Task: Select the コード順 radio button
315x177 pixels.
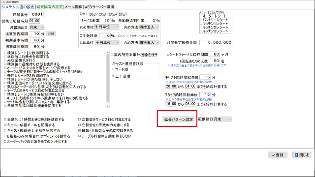Action: [x=113, y=69]
